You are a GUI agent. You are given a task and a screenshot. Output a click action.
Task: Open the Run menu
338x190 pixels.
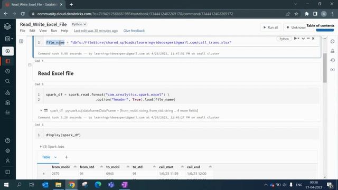point(54,31)
